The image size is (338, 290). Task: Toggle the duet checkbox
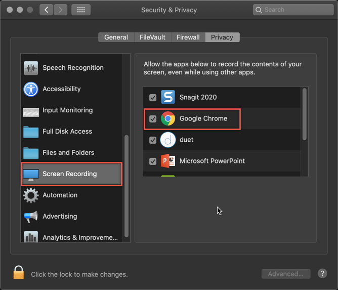click(x=153, y=140)
